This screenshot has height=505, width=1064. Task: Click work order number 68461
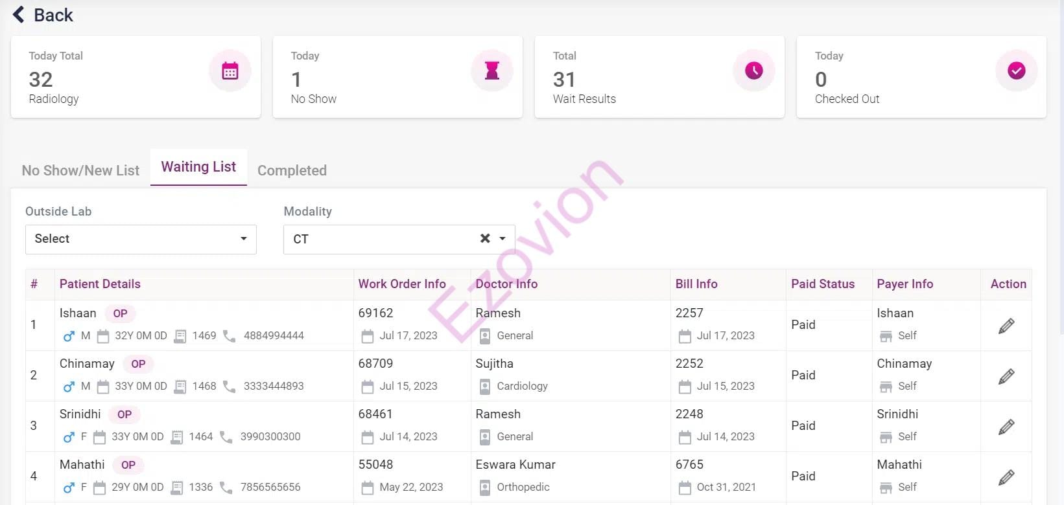click(x=375, y=414)
